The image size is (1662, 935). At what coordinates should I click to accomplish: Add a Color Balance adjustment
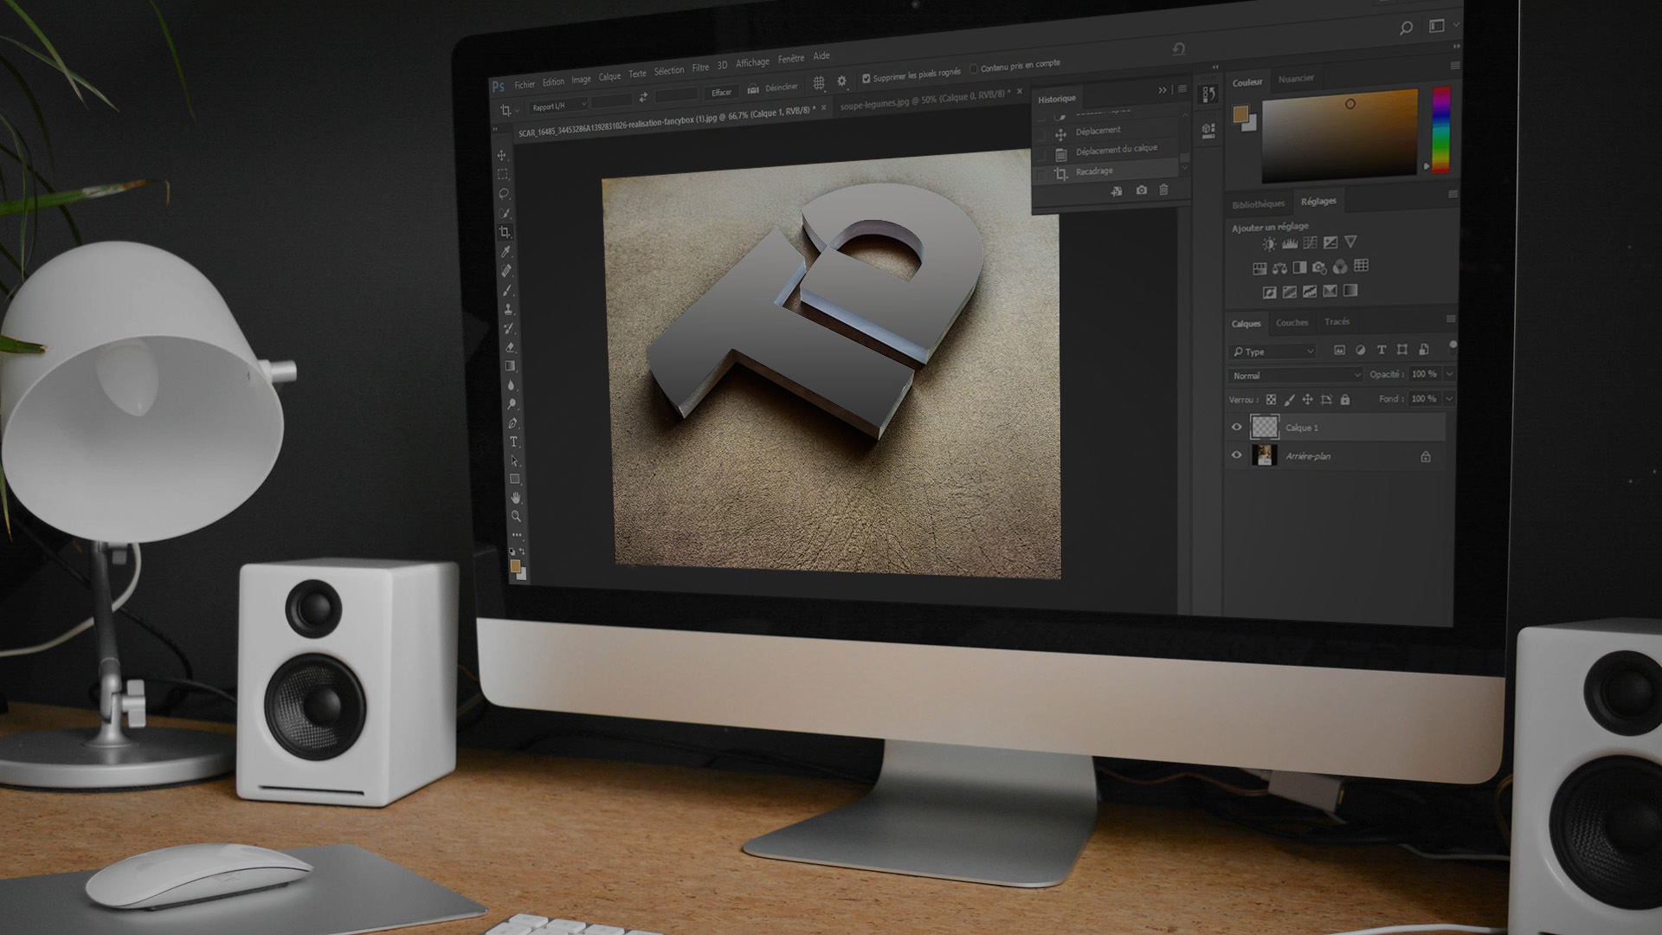pos(1279,268)
